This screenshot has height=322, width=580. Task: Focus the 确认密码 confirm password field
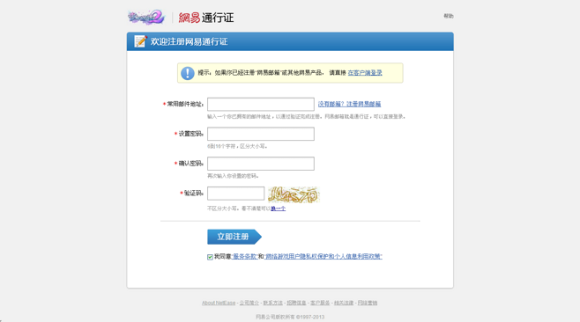pyautogui.click(x=261, y=164)
